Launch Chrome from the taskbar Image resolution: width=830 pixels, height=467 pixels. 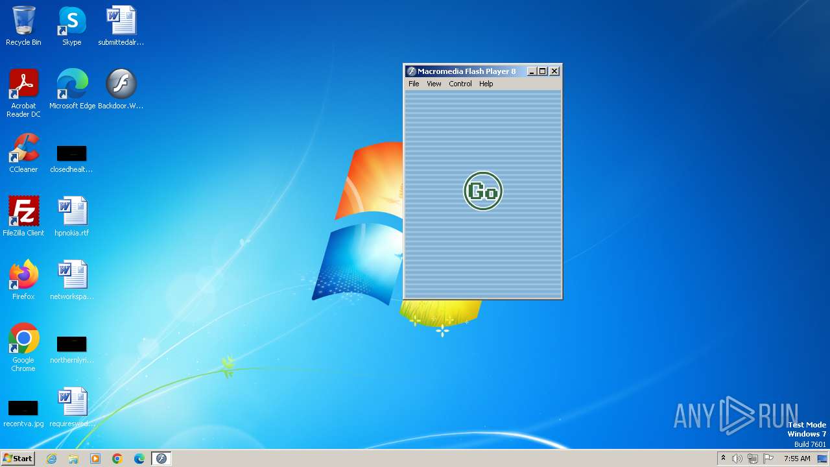(117, 459)
